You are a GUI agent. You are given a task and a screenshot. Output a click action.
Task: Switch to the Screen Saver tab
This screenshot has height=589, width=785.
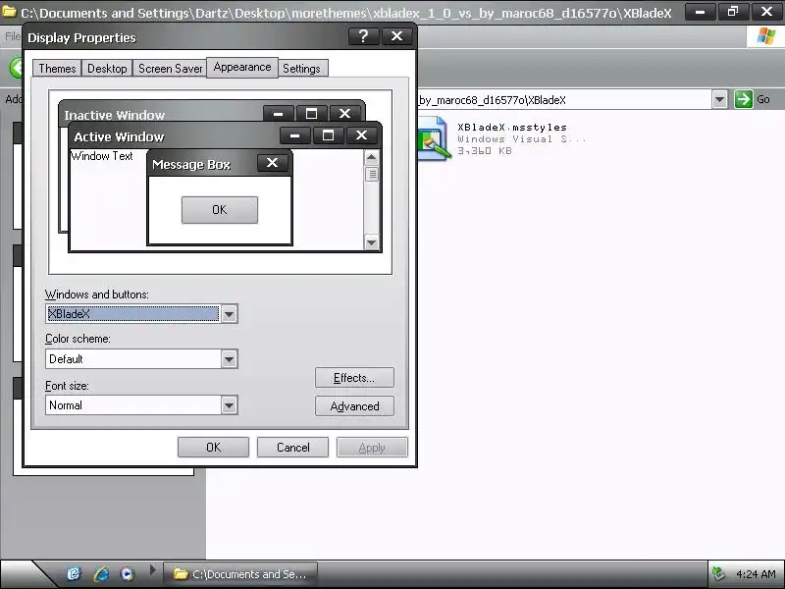click(170, 68)
